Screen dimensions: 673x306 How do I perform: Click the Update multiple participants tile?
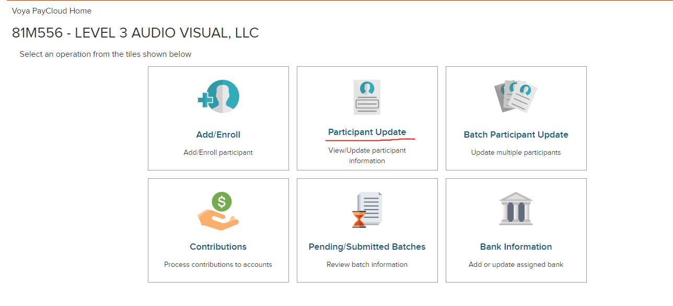[516, 152]
